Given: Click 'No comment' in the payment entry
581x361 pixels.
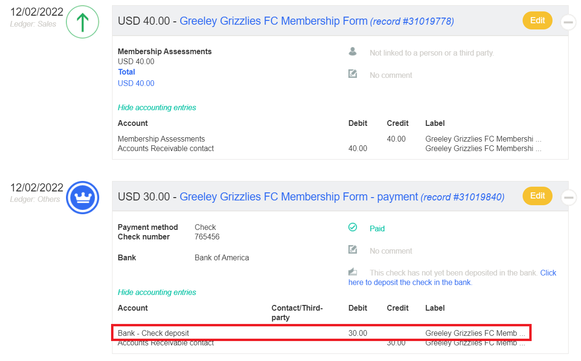Looking at the screenshot, I should point(391,251).
